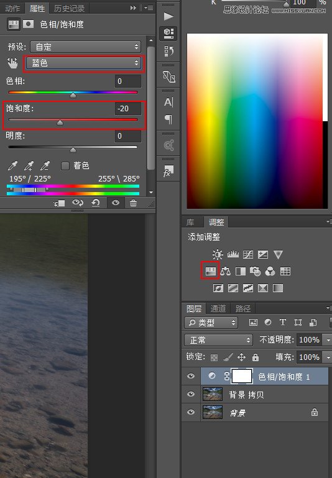Open the play Actions panel icon
Screen dimensions: 332x478
point(168,16)
